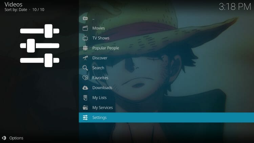
Task: Open the Downloads entry
Action: coord(166,88)
